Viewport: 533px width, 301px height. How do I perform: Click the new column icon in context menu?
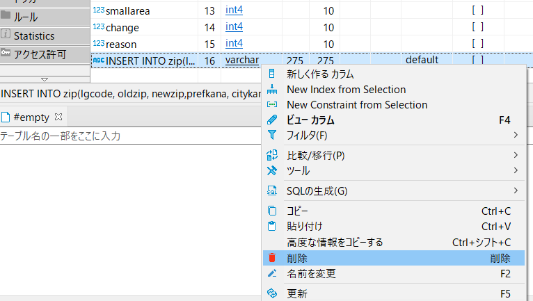271,74
